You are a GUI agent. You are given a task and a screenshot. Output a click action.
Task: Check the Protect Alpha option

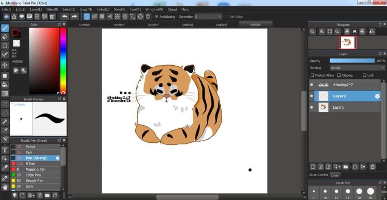[312, 75]
